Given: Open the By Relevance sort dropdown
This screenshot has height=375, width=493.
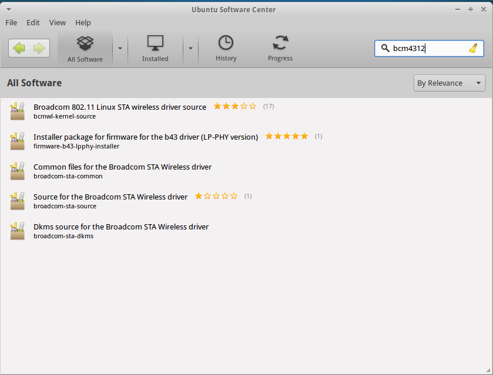Looking at the screenshot, I should pyautogui.click(x=450, y=83).
